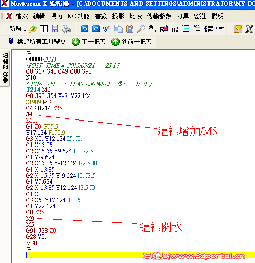Click the indent lines icon
Screen dimensions: 255x263
(208, 29)
